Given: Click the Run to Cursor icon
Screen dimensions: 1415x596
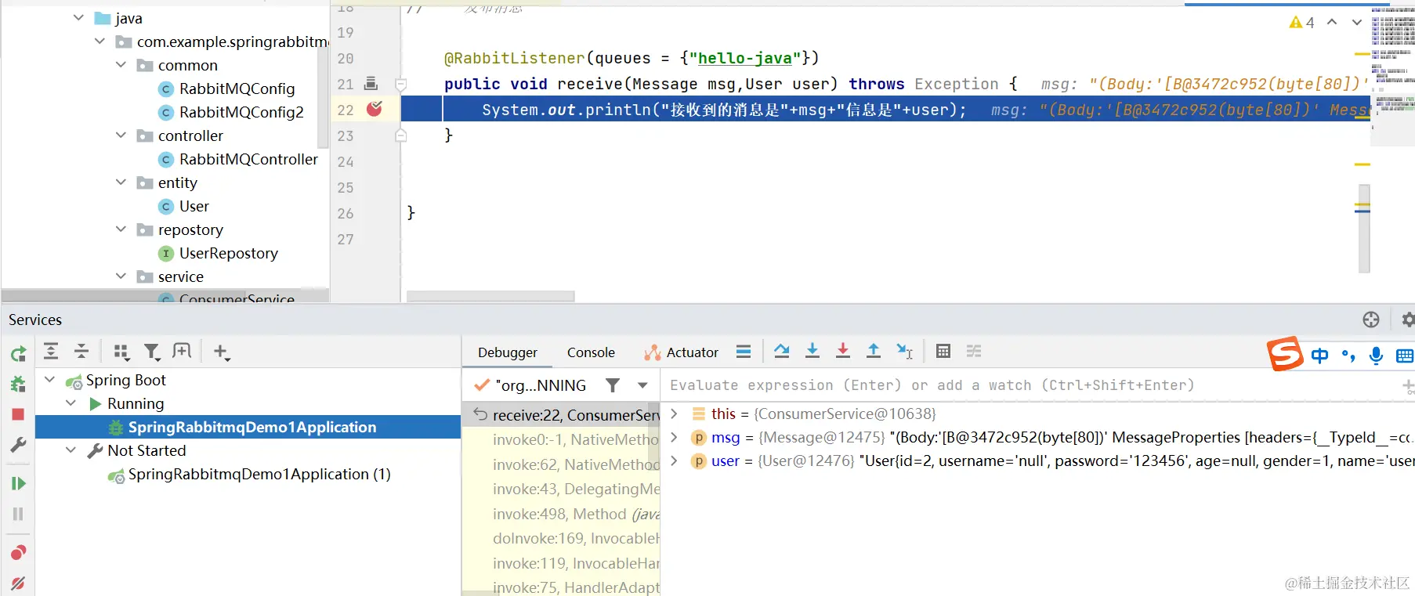Looking at the screenshot, I should [905, 351].
